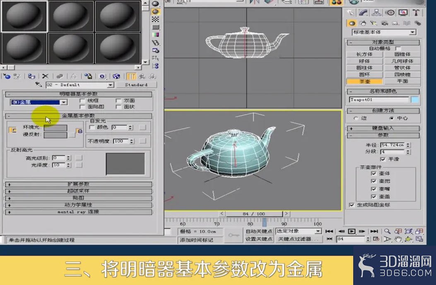
Task: Open the Display panel tab icon
Action: point(403,12)
